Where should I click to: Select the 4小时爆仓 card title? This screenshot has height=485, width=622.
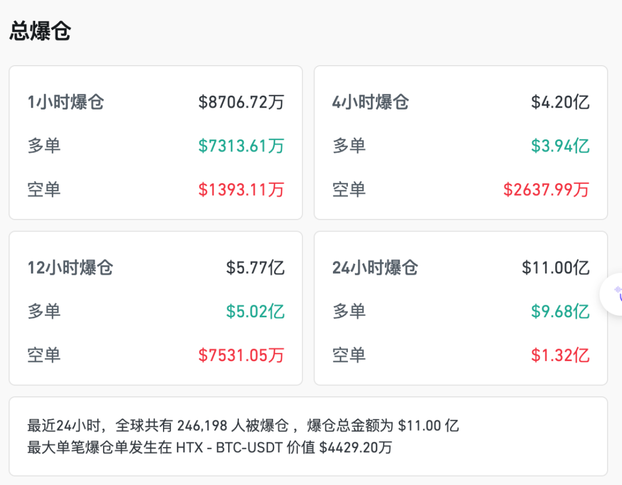pyautogui.click(x=370, y=103)
